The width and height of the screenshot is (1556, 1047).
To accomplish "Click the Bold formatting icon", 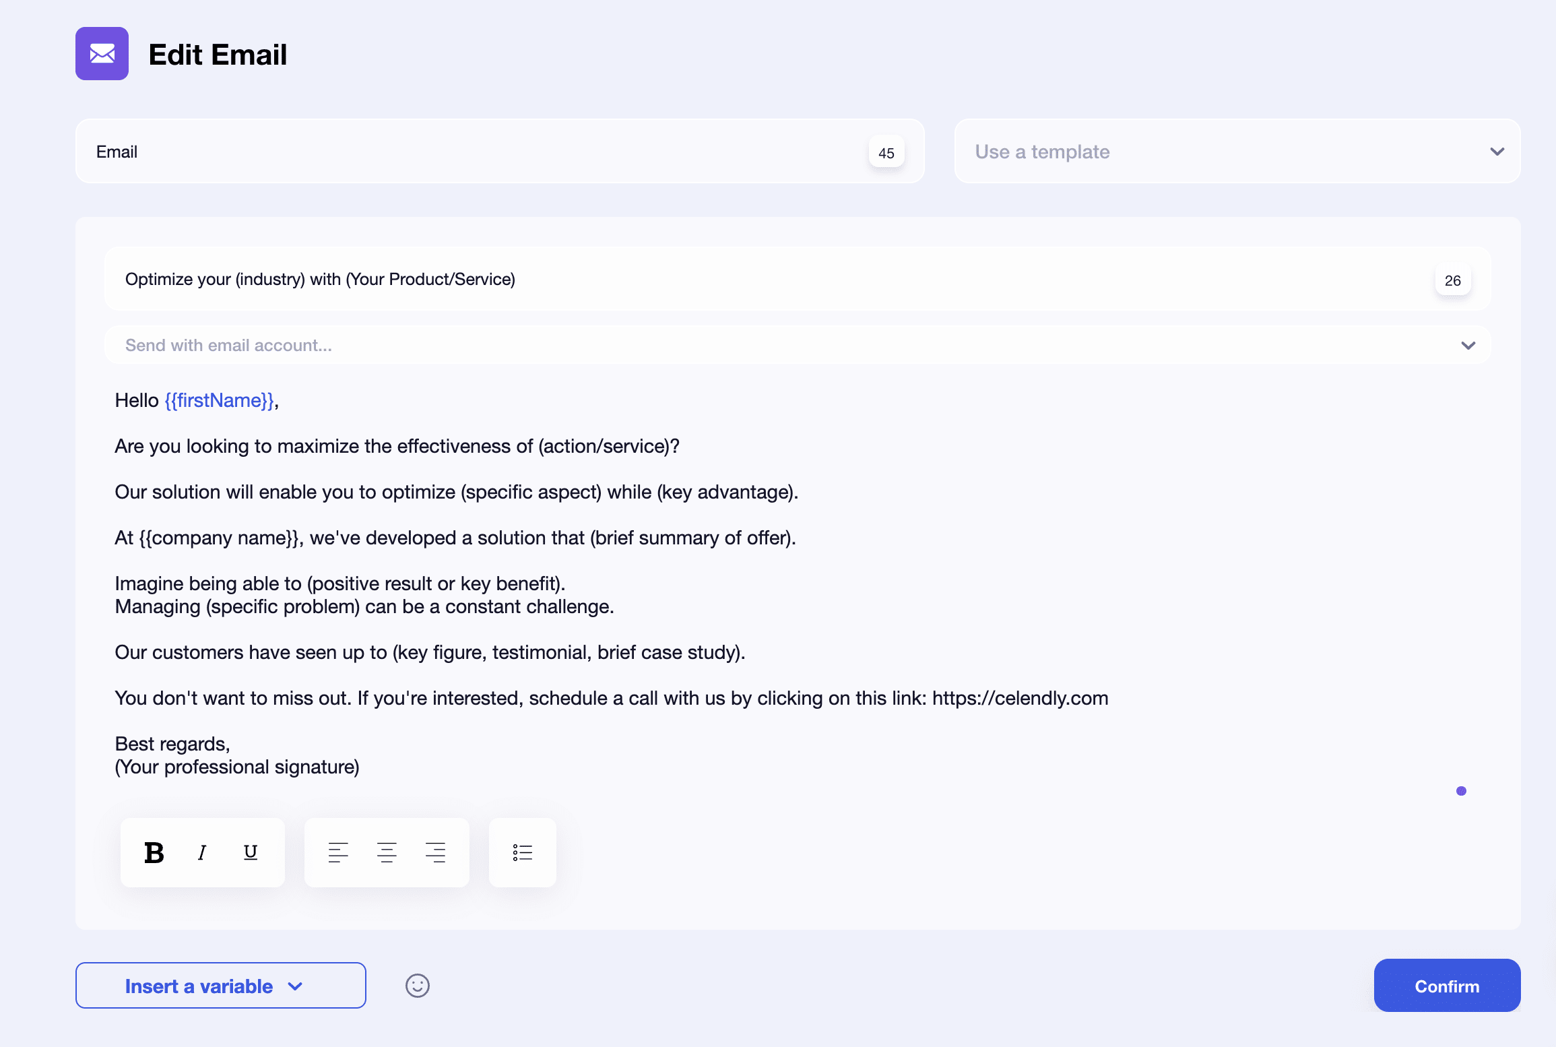I will point(153,851).
